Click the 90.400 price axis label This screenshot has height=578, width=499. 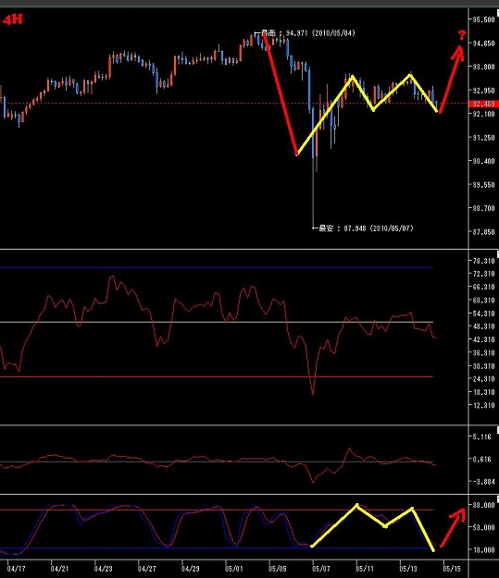(483, 161)
